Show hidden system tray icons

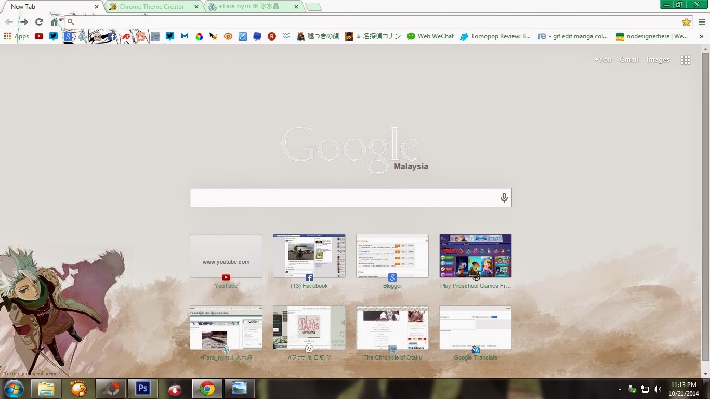tap(620, 389)
